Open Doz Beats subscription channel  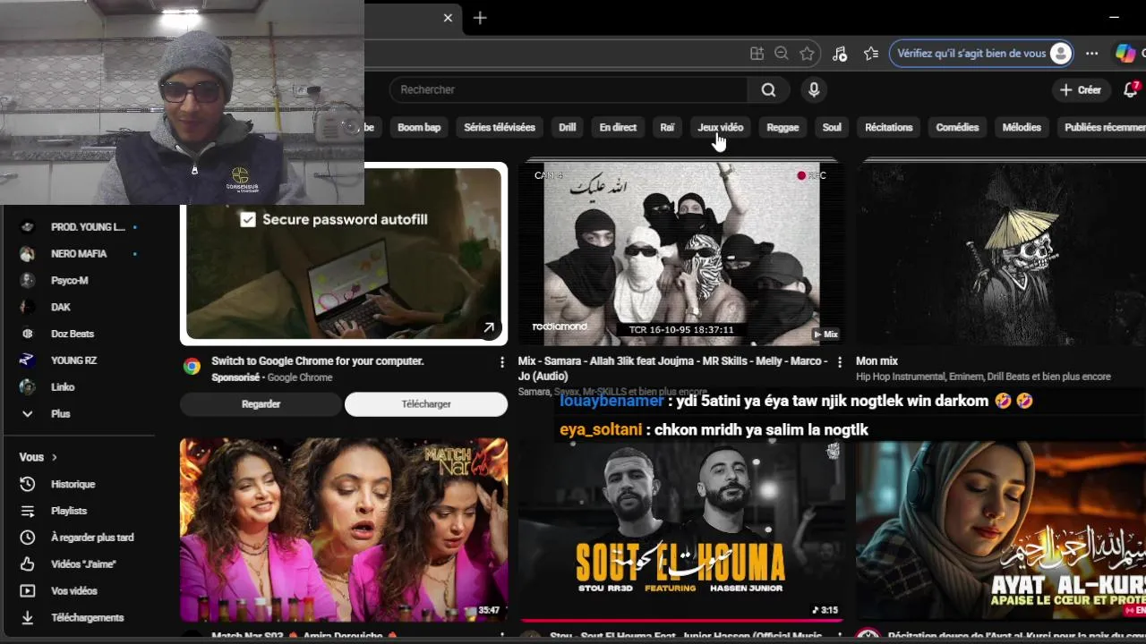(x=79, y=334)
